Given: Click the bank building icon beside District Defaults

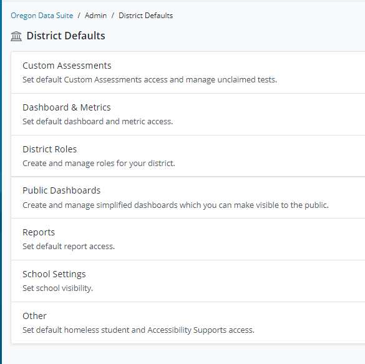Looking at the screenshot, I should coord(16,36).
